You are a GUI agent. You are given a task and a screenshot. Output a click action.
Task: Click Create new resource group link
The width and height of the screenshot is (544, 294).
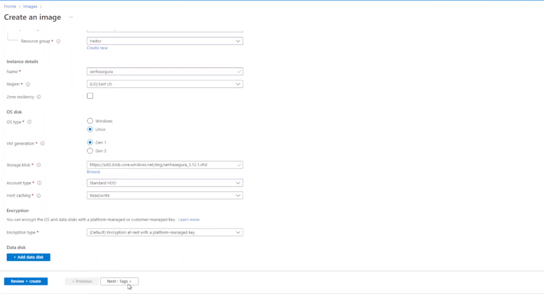click(x=97, y=48)
